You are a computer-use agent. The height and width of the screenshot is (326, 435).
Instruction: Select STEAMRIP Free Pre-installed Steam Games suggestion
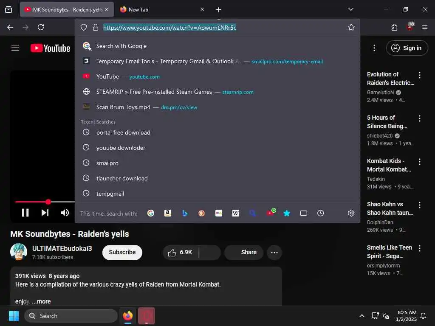click(x=217, y=92)
